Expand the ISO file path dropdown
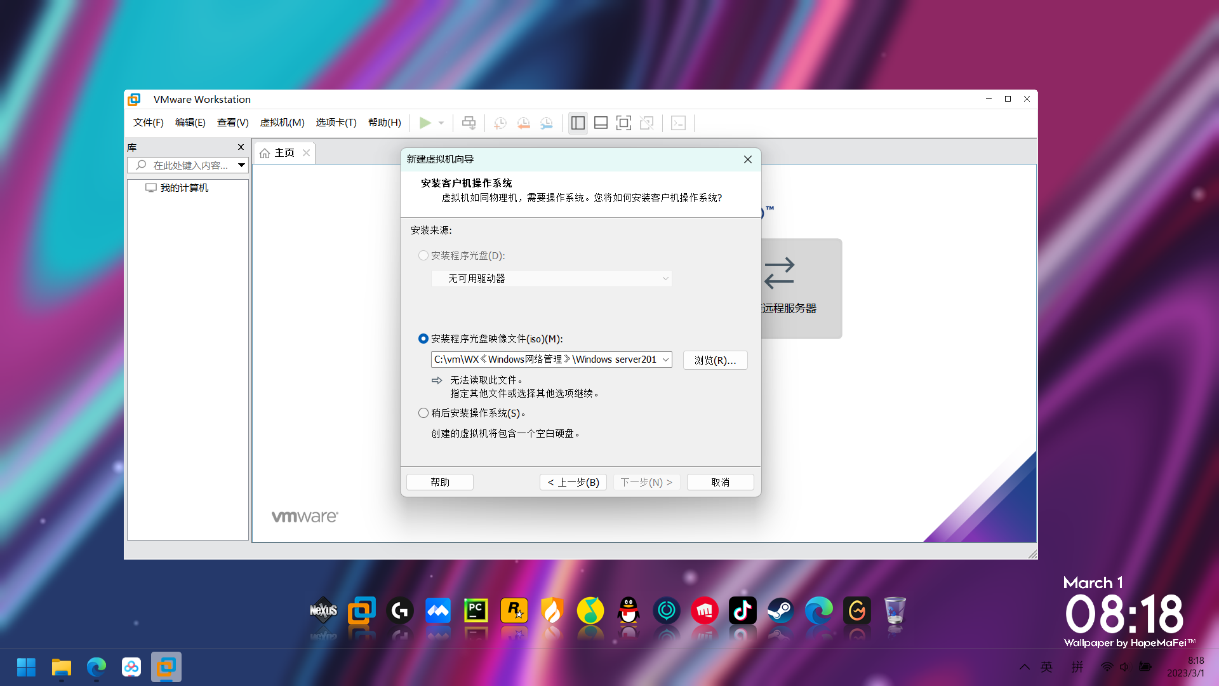The image size is (1219, 686). [665, 360]
